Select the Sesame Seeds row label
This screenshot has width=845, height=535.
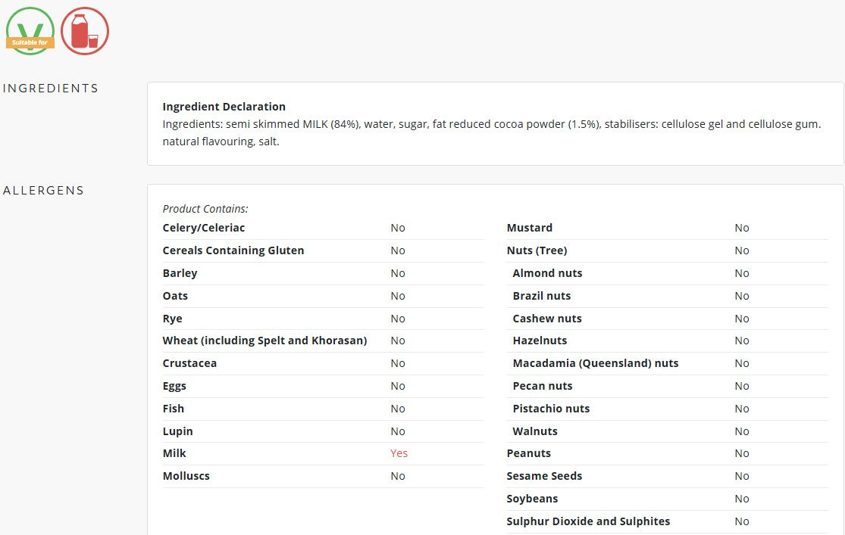coord(544,476)
